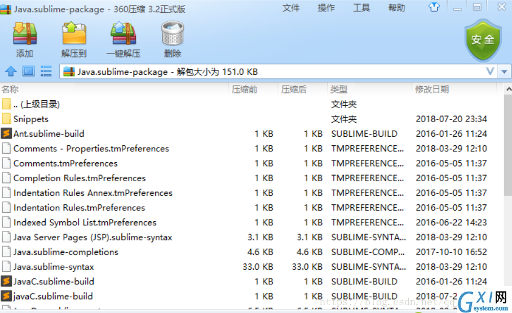Select JavaC.sublime-build file name
Viewport: 512px width, 313px height.
pos(54,281)
